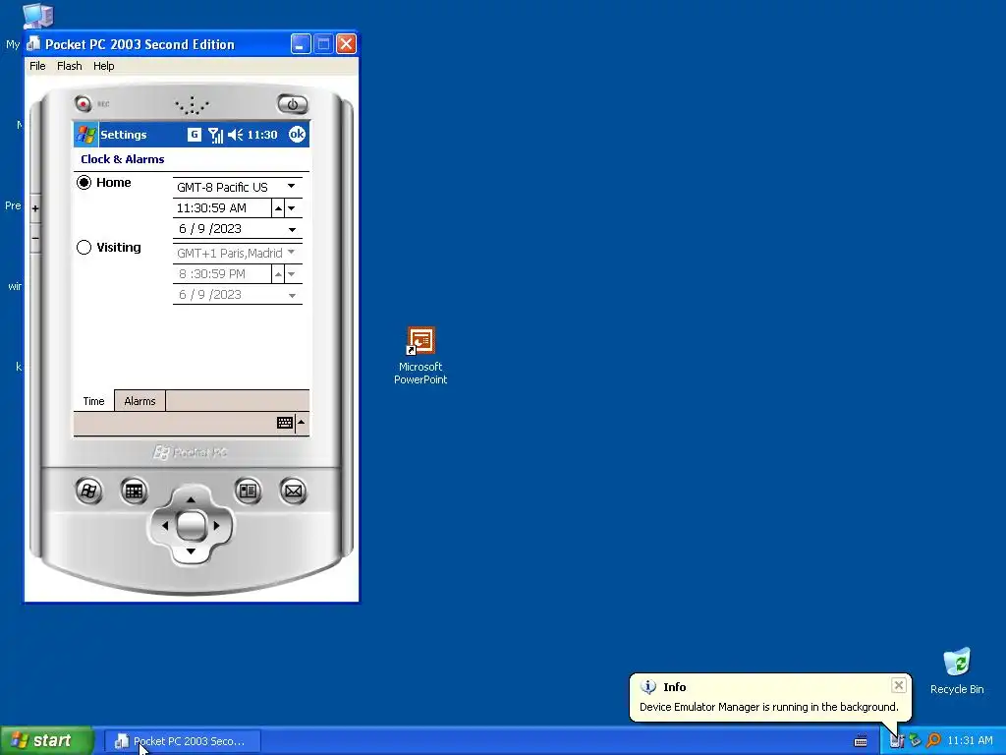This screenshot has height=755, width=1006.
Task: Tap the OK button in Settings title bar
Action: point(297,134)
